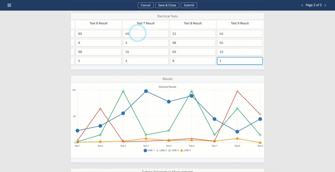Select the Test 6 Result column header
Viewport: 335px width, 172px height.
coord(99,23)
